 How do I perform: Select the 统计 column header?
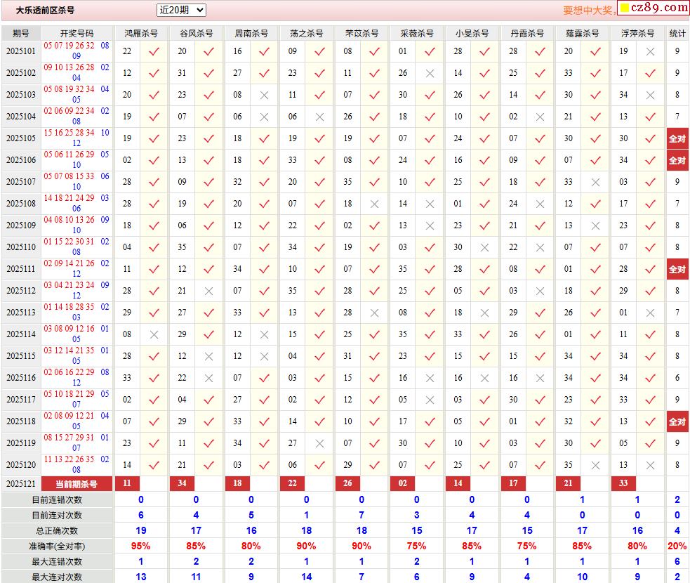point(677,33)
